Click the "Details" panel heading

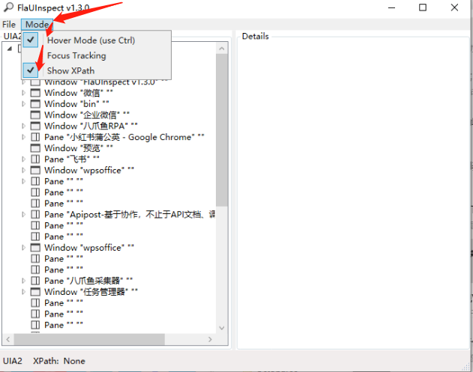pyautogui.click(x=255, y=36)
